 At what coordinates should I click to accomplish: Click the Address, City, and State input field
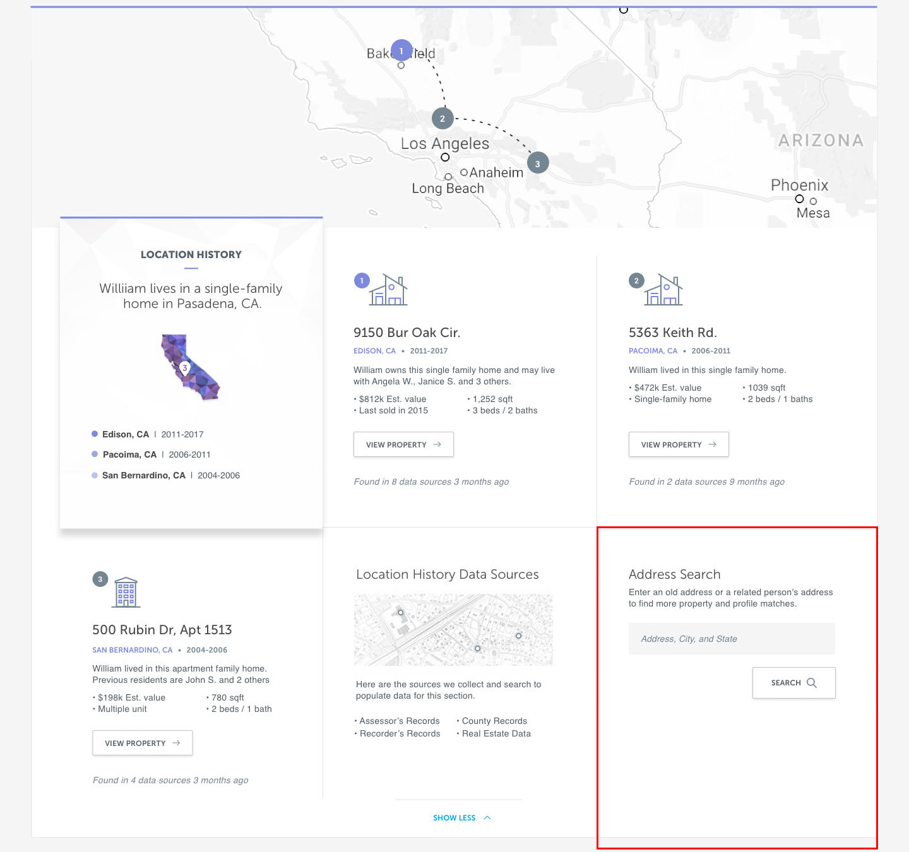731,638
